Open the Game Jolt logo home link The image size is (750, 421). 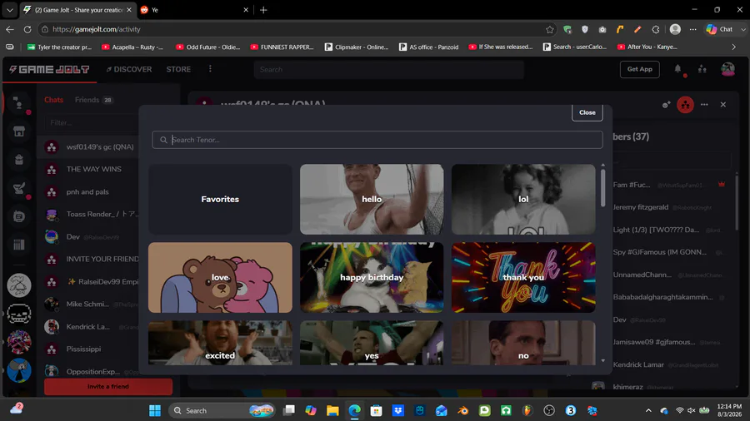[x=49, y=70]
